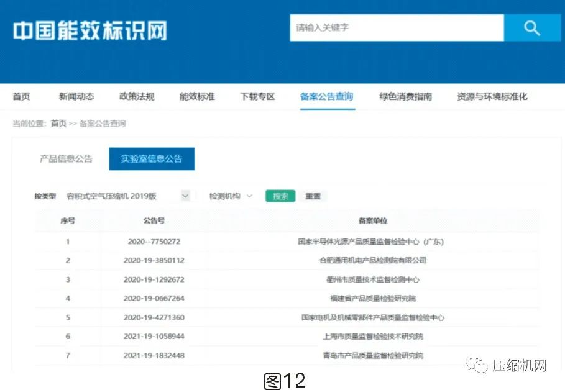
Task: Click the 重置 reset button
Action: tap(313, 195)
